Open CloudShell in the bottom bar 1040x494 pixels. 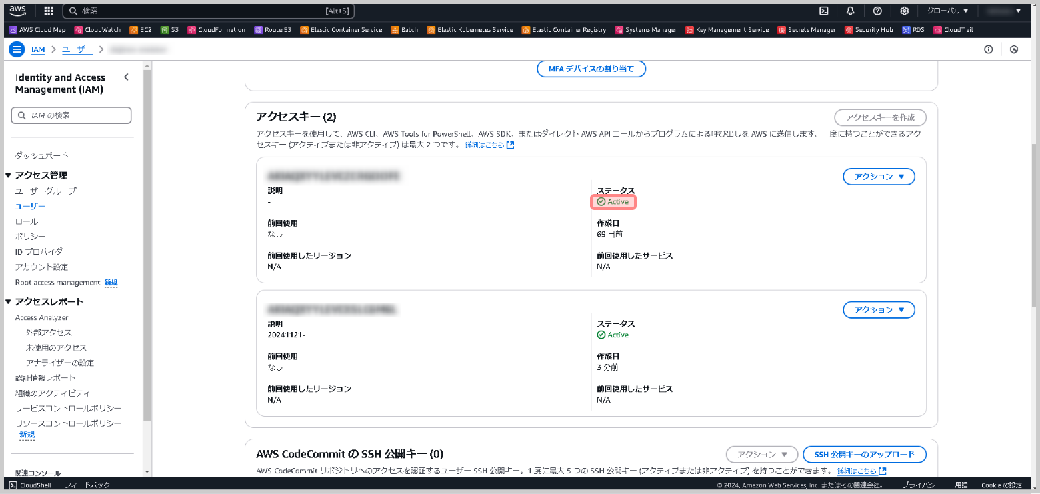(x=31, y=485)
